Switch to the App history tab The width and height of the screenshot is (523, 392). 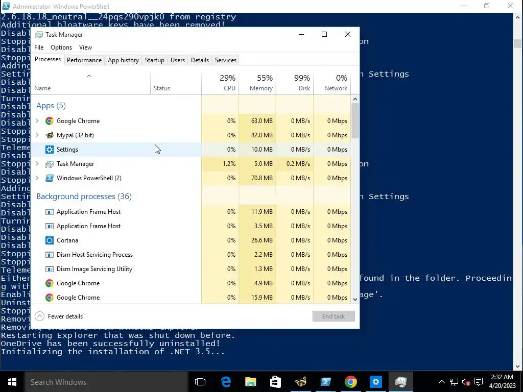click(123, 60)
